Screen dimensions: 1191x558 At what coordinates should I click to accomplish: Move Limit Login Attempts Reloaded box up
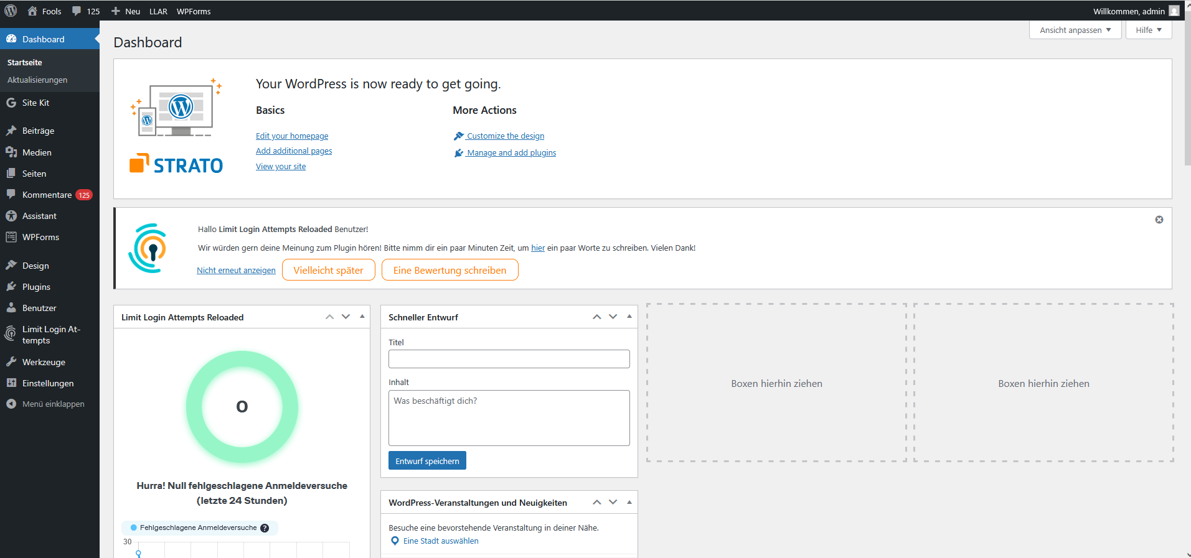pyautogui.click(x=330, y=317)
